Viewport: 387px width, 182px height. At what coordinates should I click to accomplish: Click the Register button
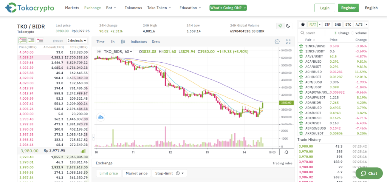(348, 8)
